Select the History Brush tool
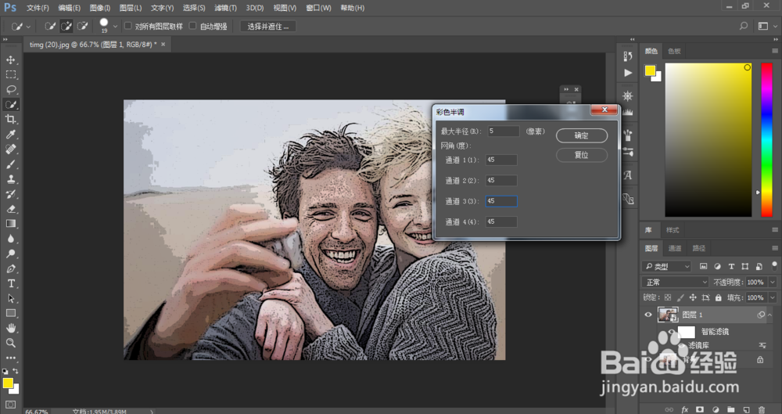This screenshot has height=414, width=782. coord(10,194)
